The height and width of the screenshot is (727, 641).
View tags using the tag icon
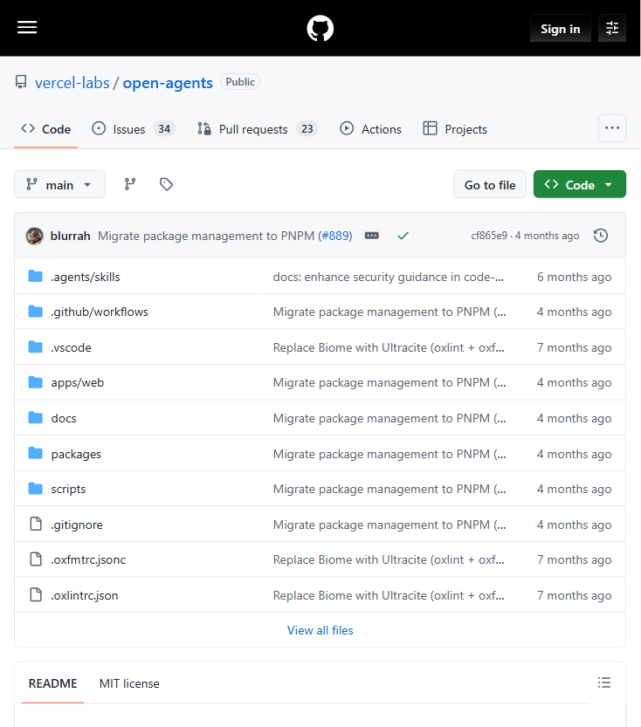166,184
